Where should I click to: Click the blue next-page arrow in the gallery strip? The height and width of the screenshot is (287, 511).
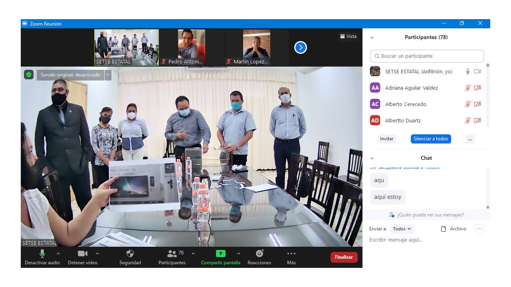coord(301,47)
